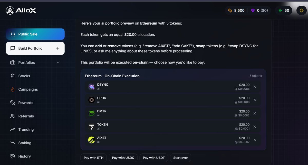Pay with ETH
Viewport: 308px width, 165px height.
93,158
